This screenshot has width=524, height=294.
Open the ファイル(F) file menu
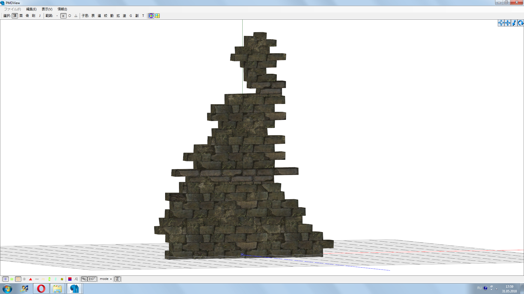[12, 9]
